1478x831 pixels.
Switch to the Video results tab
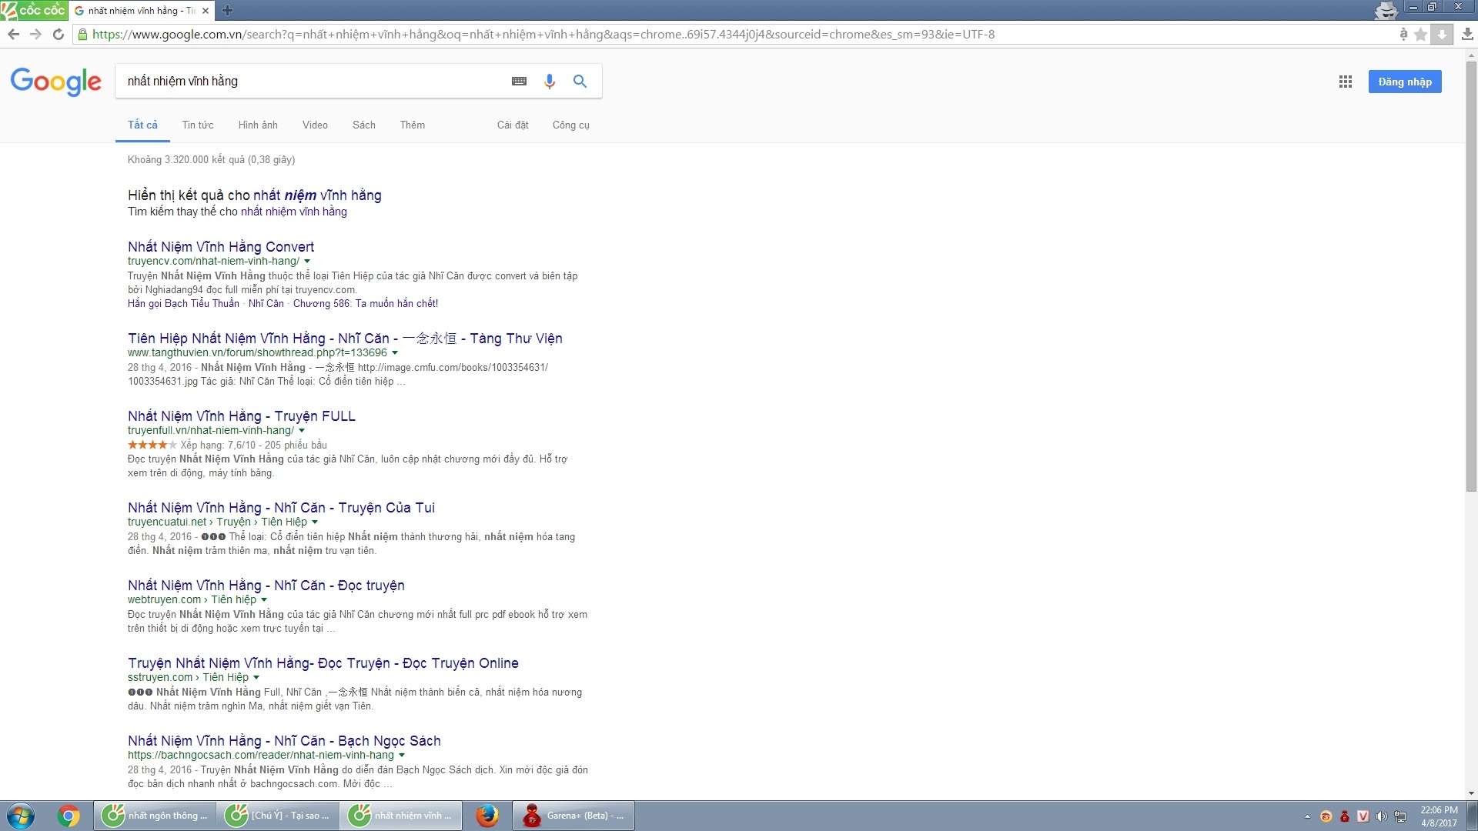tap(315, 125)
